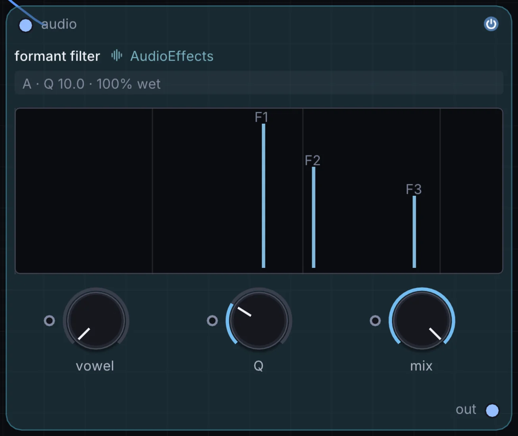Open the AudioEffects category link

coord(172,56)
